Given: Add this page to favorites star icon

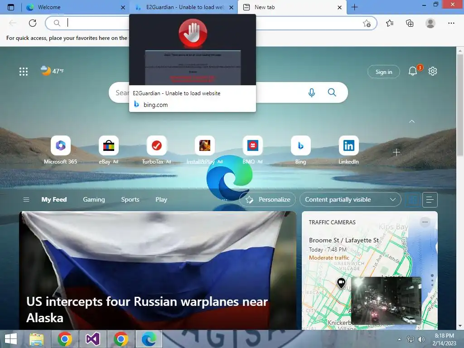Looking at the screenshot, I should [367, 23].
